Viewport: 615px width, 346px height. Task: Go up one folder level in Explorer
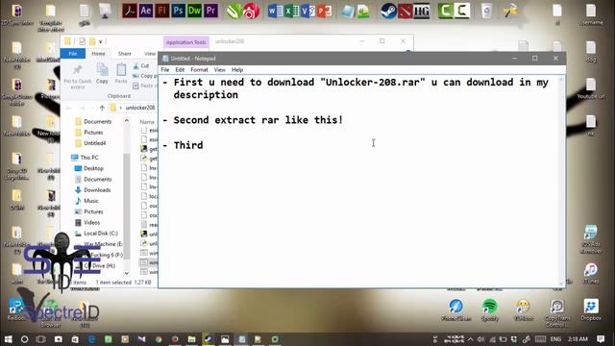pos(102,108)
